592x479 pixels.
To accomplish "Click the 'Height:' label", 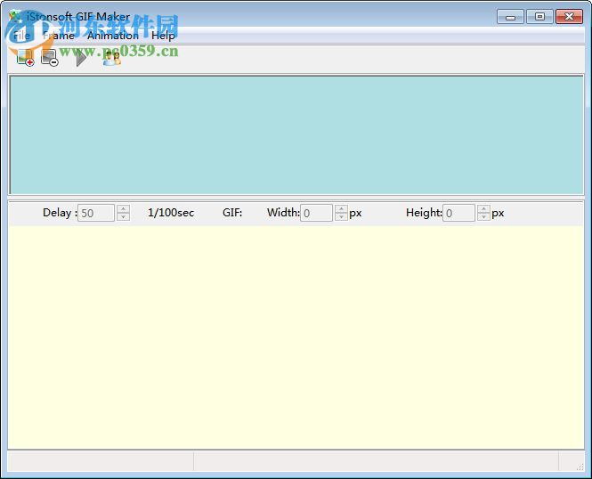I will (x=424, y=213).
